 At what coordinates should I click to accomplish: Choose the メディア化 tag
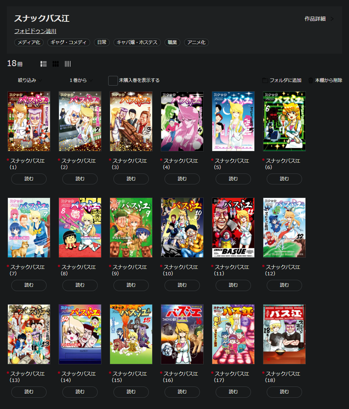[29, 42]
